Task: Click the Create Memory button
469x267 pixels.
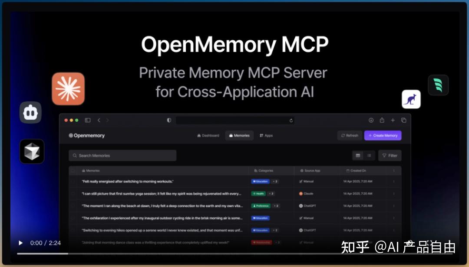Action: [x=383, y=135]
